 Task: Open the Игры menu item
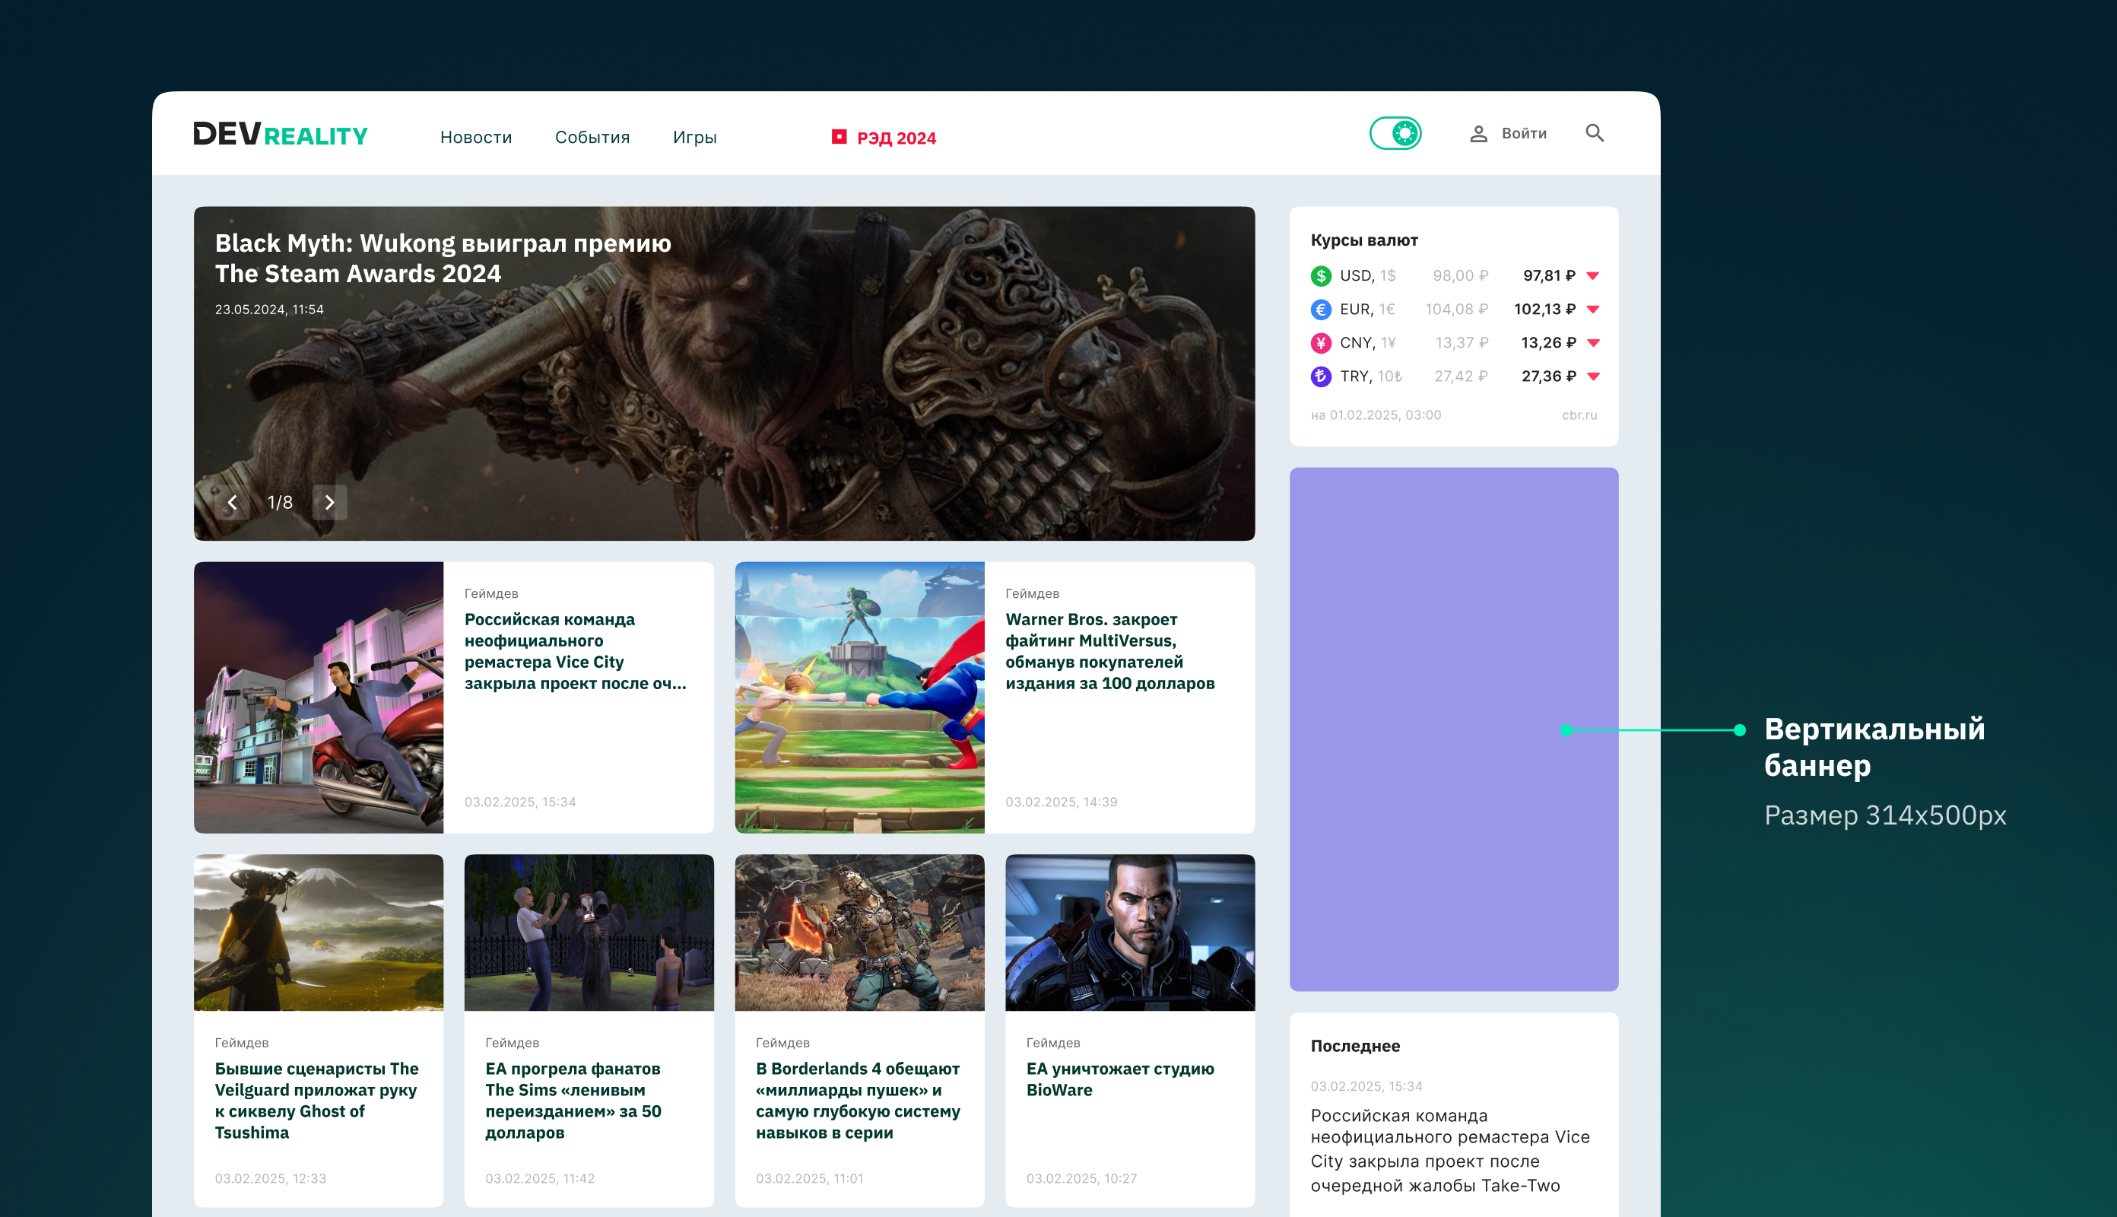pos(694,137)
